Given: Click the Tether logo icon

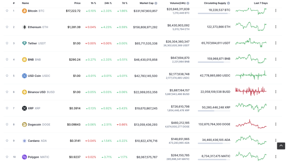Looking at the screenshot, I should 24,43.
